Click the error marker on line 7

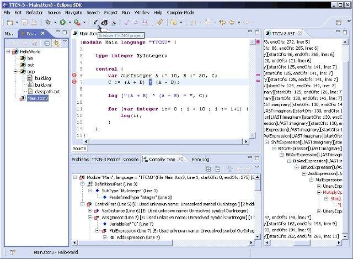click(75, 82)
